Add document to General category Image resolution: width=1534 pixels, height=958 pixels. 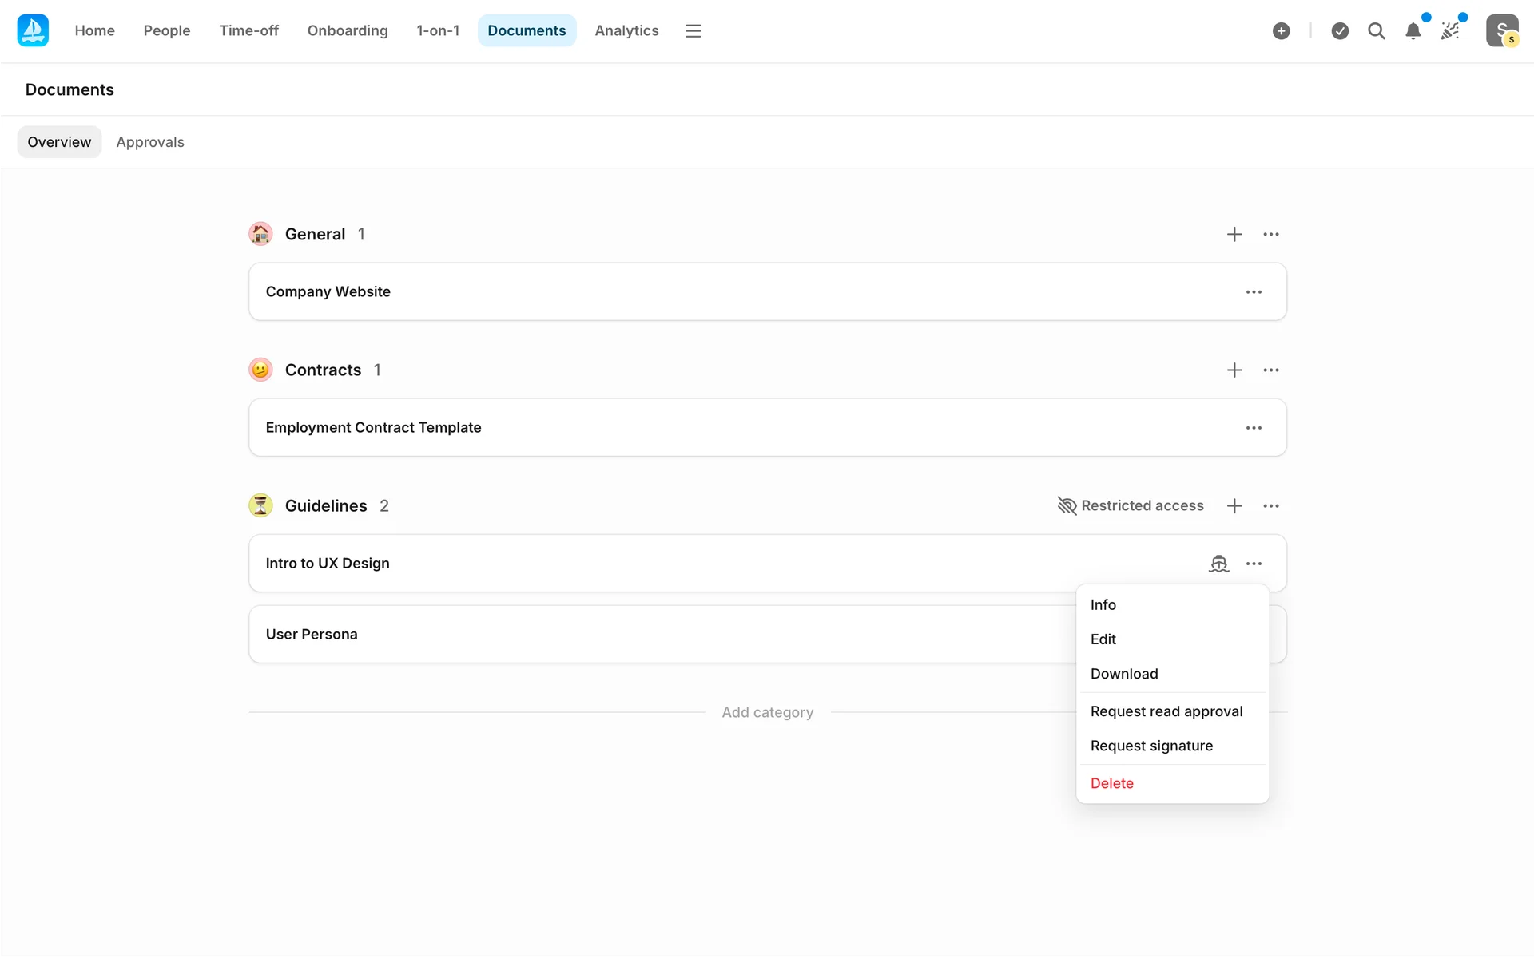pos(1234,234)
